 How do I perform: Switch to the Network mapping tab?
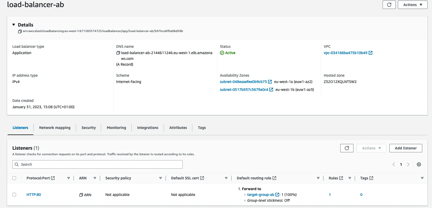pyautogui.click(x=55, y=128)
